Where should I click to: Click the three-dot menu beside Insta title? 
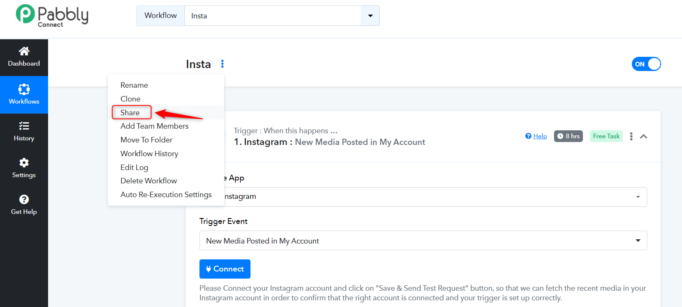(x=222, y=64)
